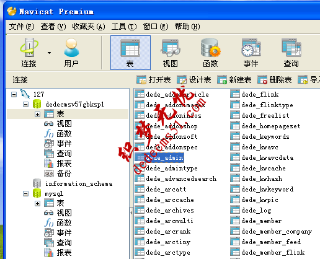This screenshot has height=259, width=320.
Task: Select 事件 under mysql database
Action: point(58,233)
